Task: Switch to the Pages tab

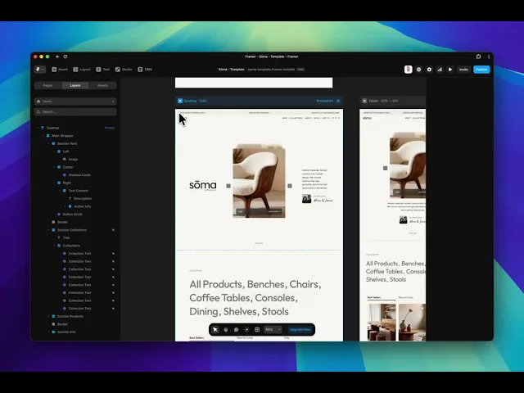Action: (x=47, y=85)
